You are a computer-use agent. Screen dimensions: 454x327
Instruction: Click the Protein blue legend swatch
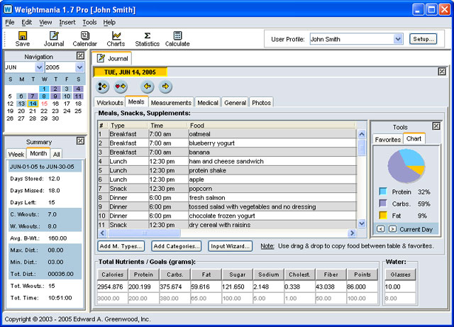click(x=383, y=191)
